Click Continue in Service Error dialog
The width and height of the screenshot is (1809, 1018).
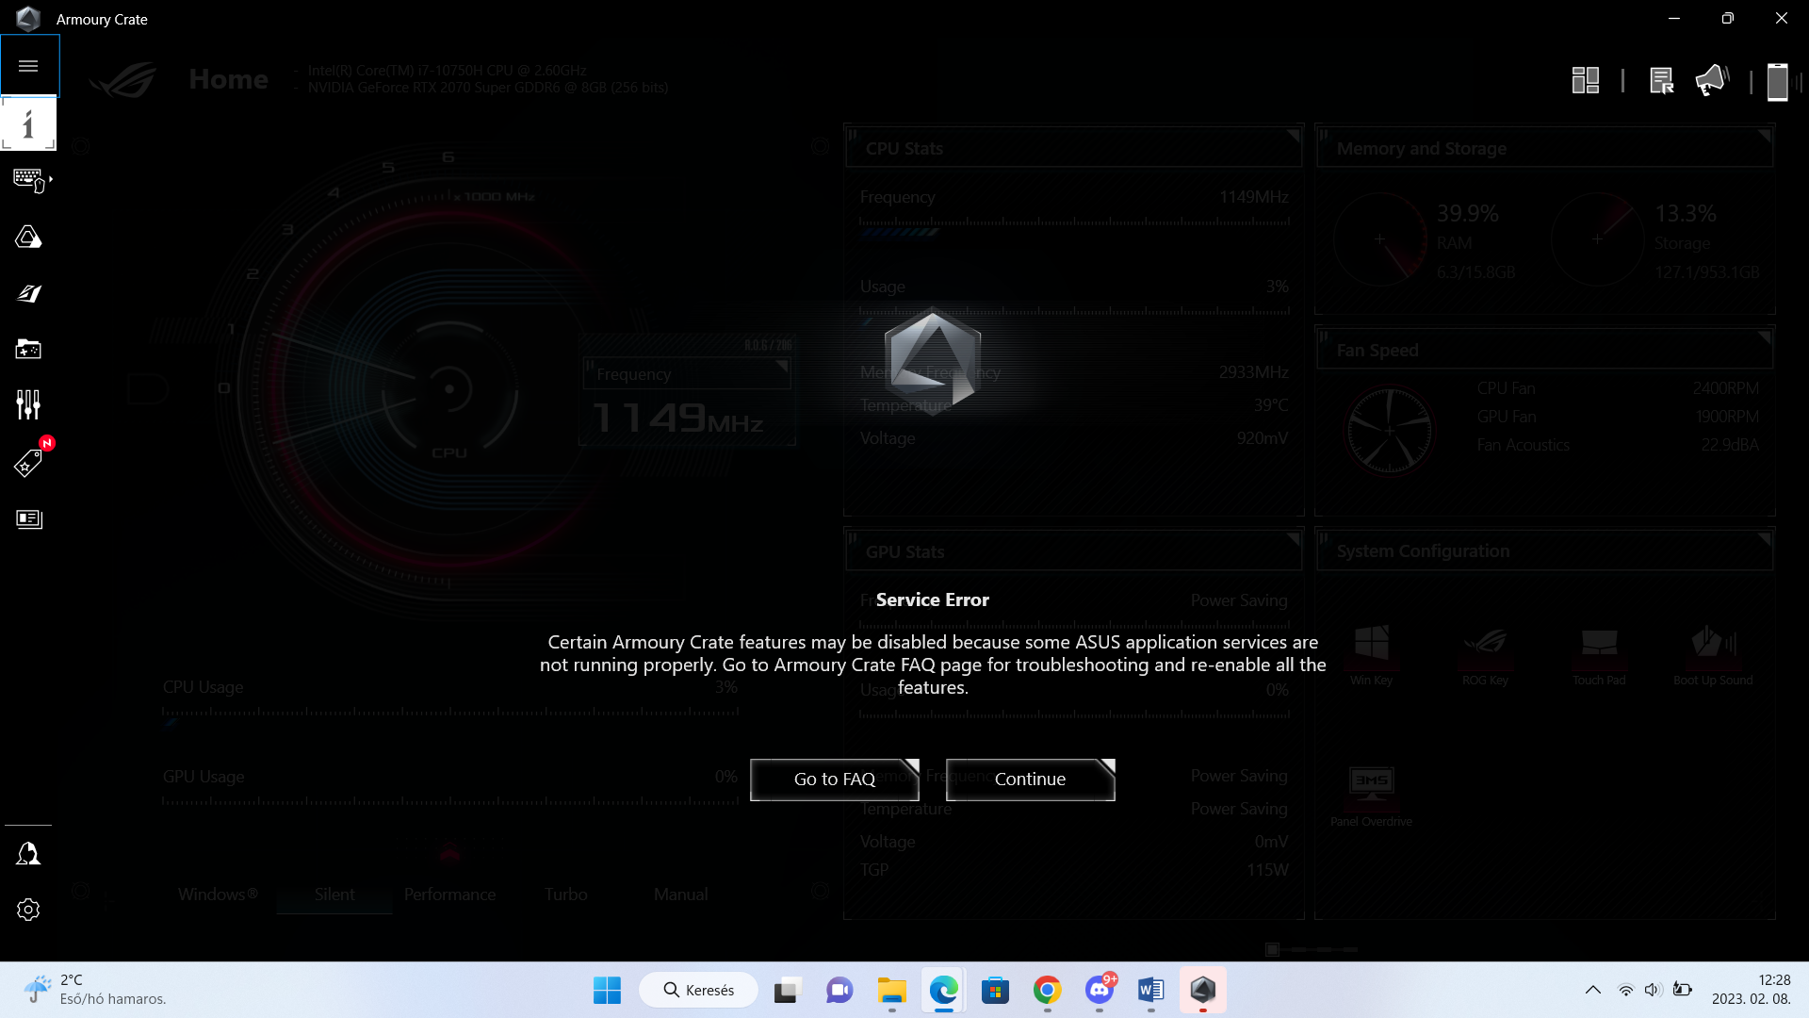click(x=1030, y=780)
